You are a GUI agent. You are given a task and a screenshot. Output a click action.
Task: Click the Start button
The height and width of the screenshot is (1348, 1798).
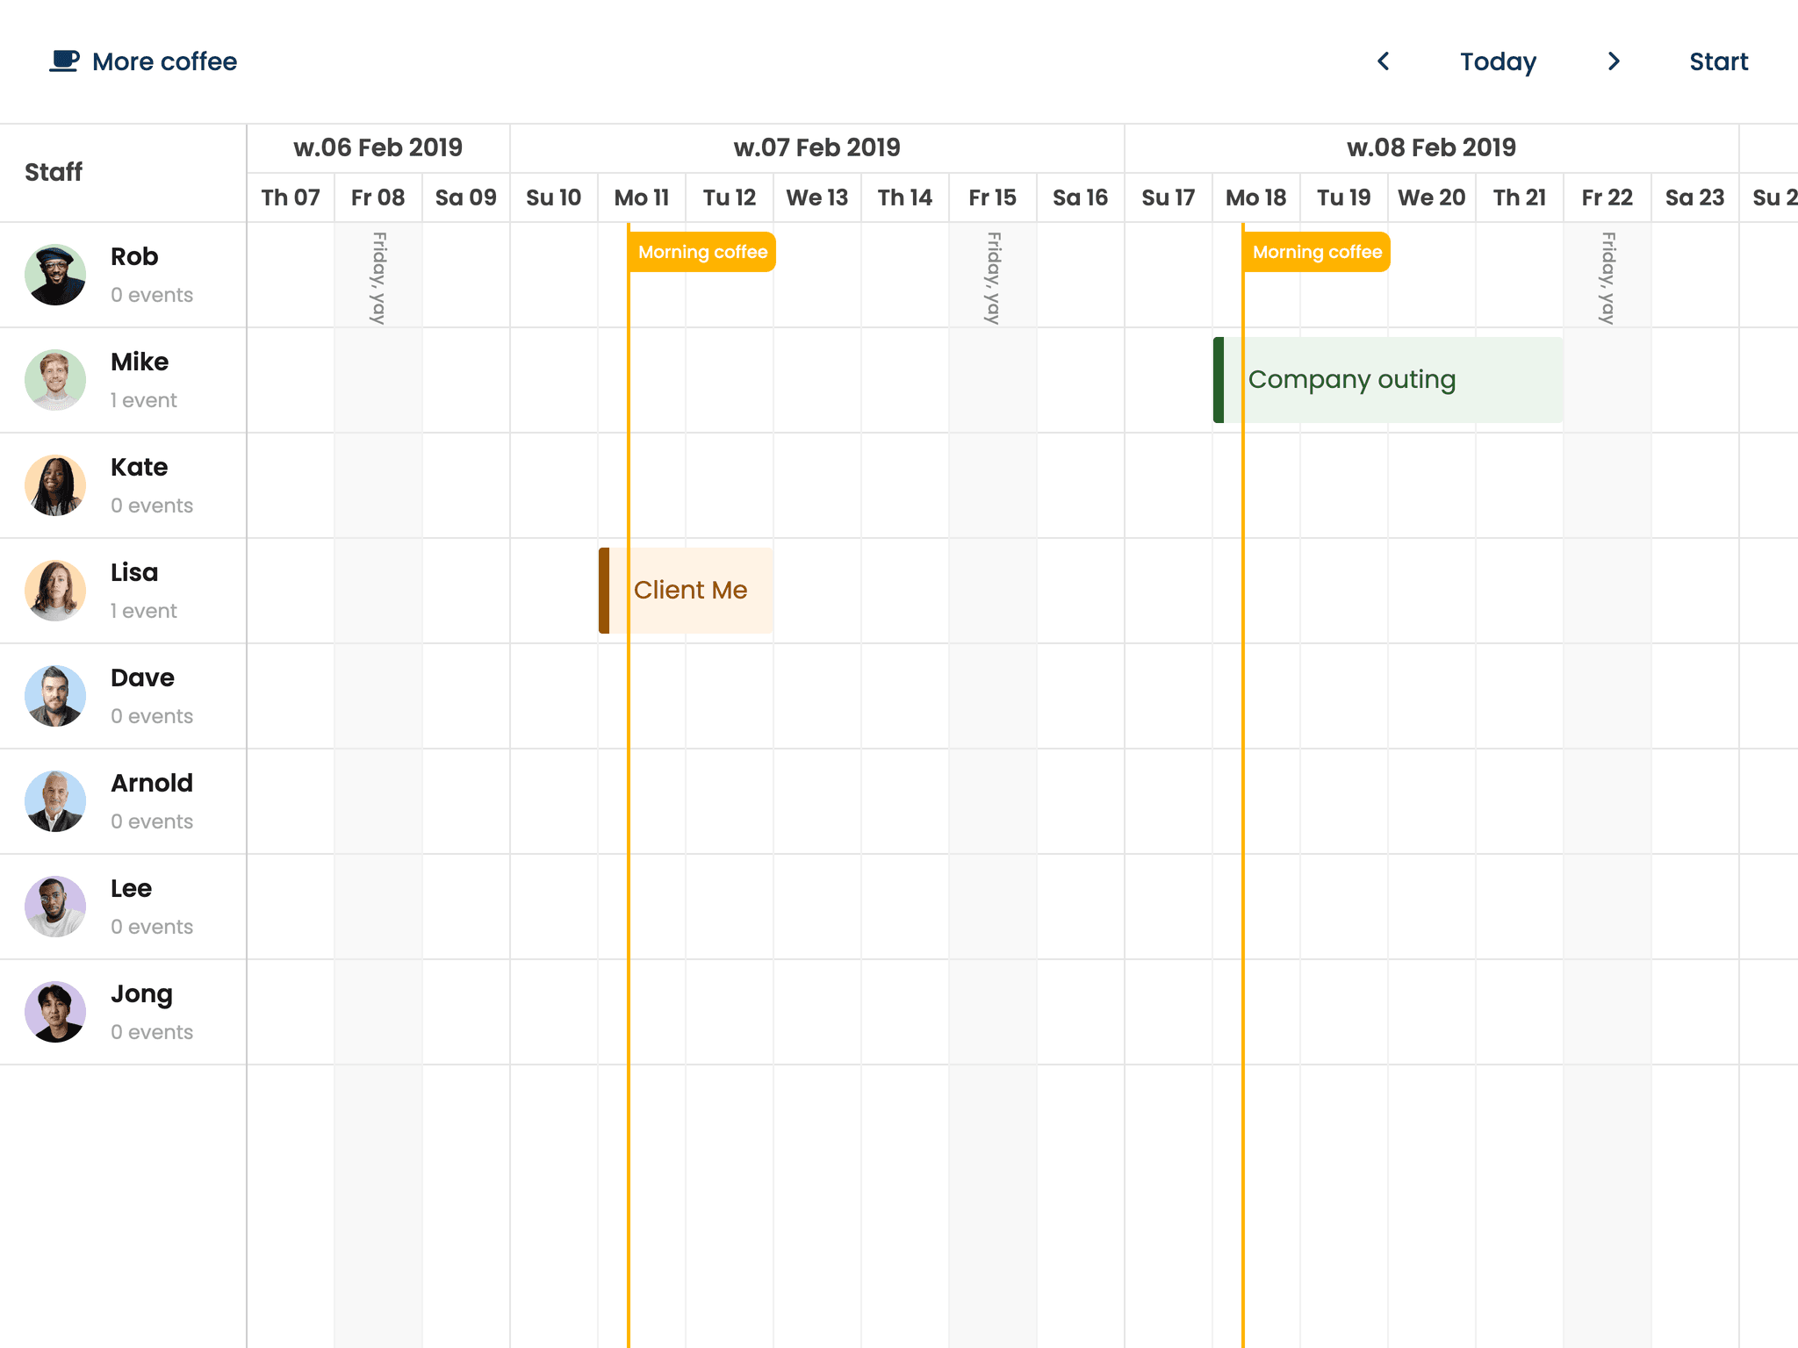pos(1719,61)
